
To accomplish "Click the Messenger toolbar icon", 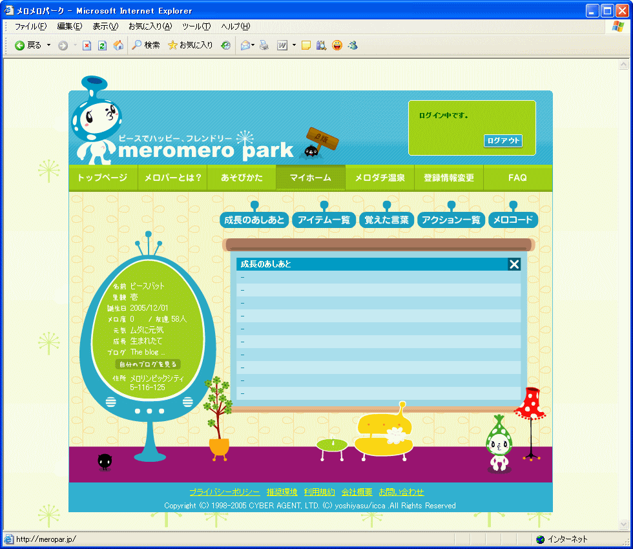I will (353, 45).
